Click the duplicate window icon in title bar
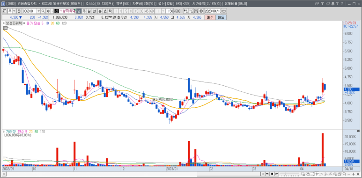Screen dimensions: 362x178 [x=328, y=3]
